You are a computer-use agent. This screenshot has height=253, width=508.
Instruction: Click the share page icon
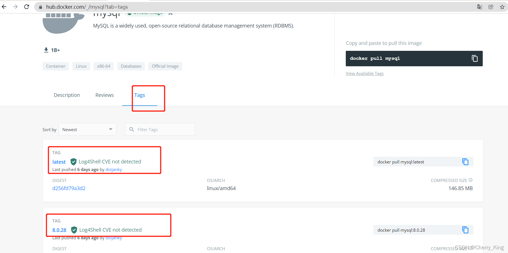(x=491, y=7)
